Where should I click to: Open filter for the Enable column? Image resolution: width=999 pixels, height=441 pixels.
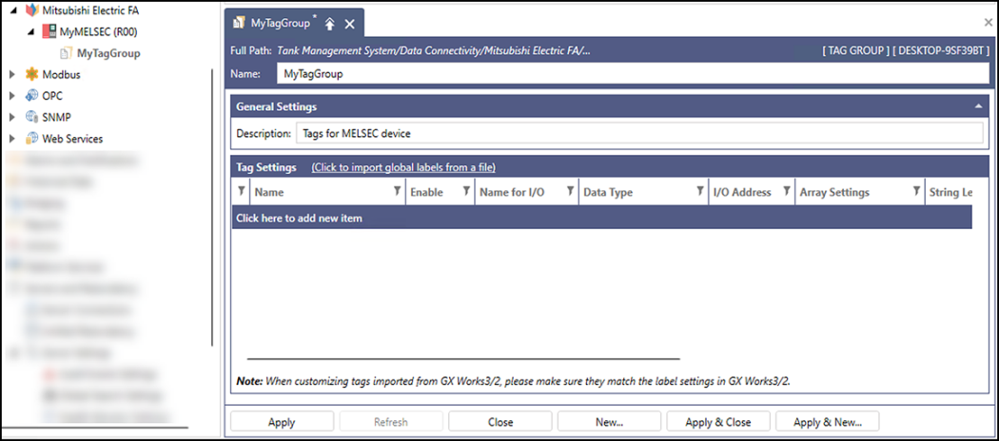466,191
